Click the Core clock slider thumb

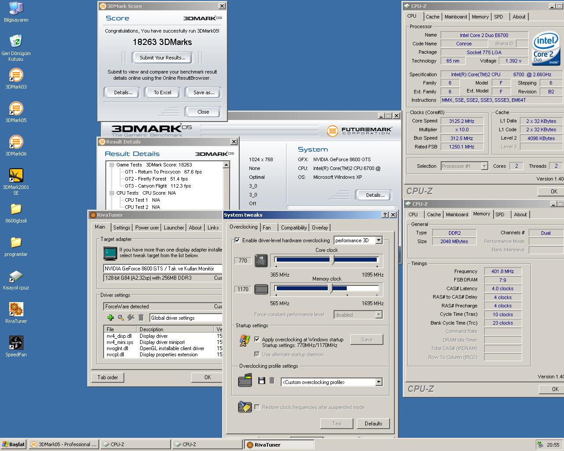point(333,260)
